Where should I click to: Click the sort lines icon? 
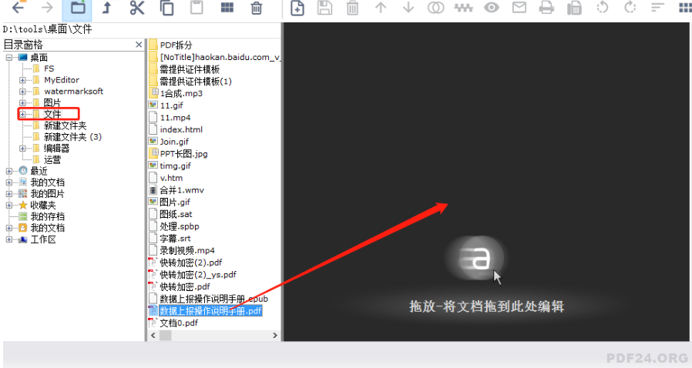(x=657, y=8)
